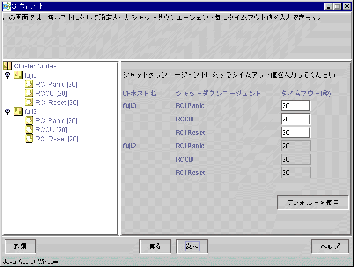354x267 pixels.
Task: Select the fuji2 tree label
Action: (x=31, y=112)
